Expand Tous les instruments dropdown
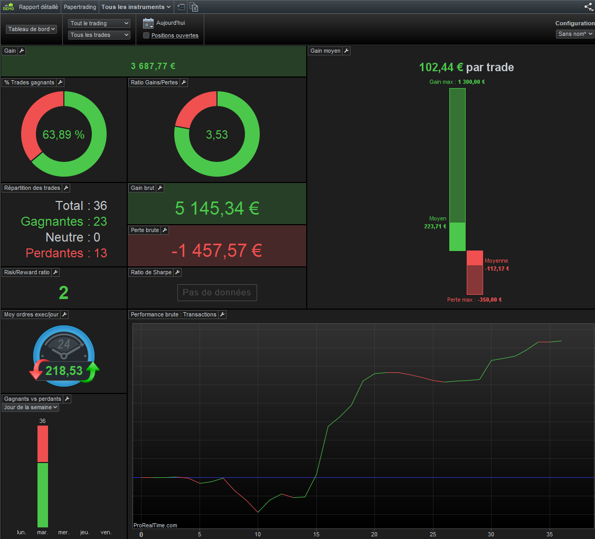 (x=136, y=7)
